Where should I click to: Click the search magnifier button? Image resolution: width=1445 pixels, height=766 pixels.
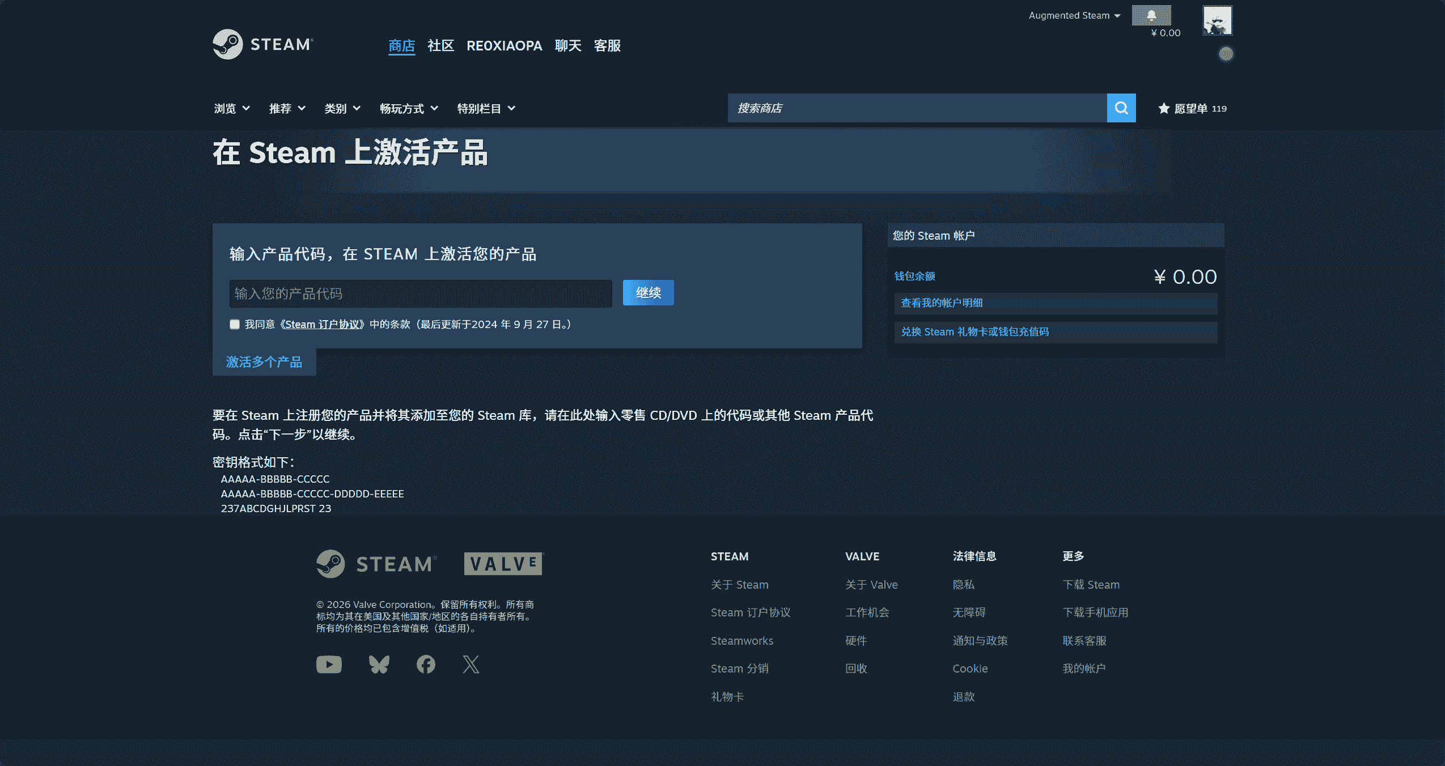1121,108
